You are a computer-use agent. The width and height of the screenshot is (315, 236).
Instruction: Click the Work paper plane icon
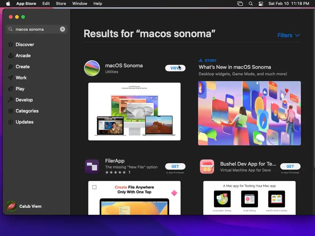coord(10,78)
